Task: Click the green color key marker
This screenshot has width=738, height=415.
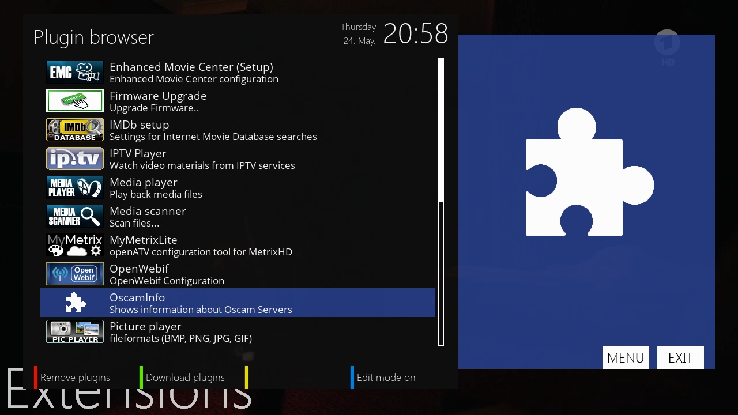Action: [x=141, y=378]
